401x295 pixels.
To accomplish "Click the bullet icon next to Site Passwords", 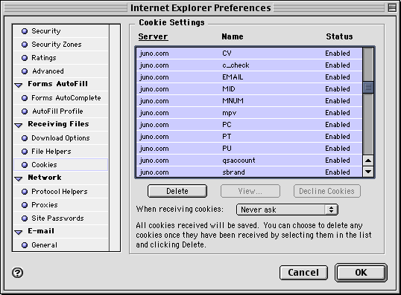I will click(25, 218).
